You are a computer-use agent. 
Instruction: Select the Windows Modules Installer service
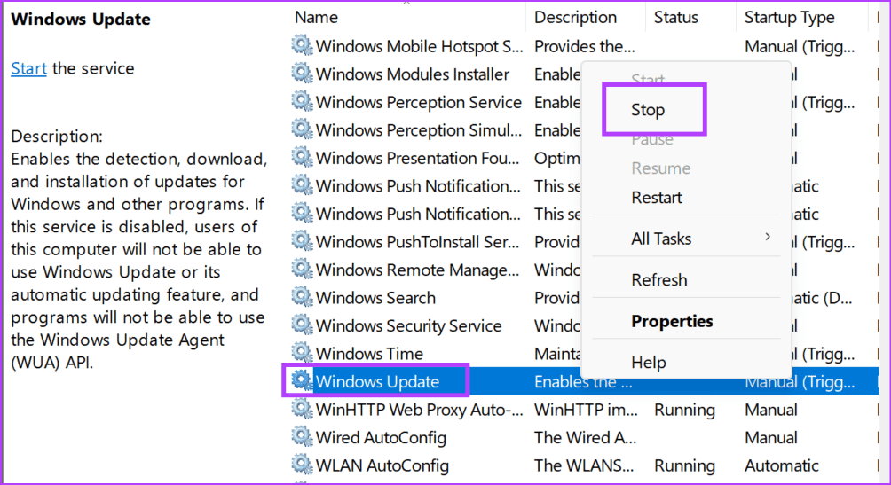pyautogui.click(x=413, y=74)
